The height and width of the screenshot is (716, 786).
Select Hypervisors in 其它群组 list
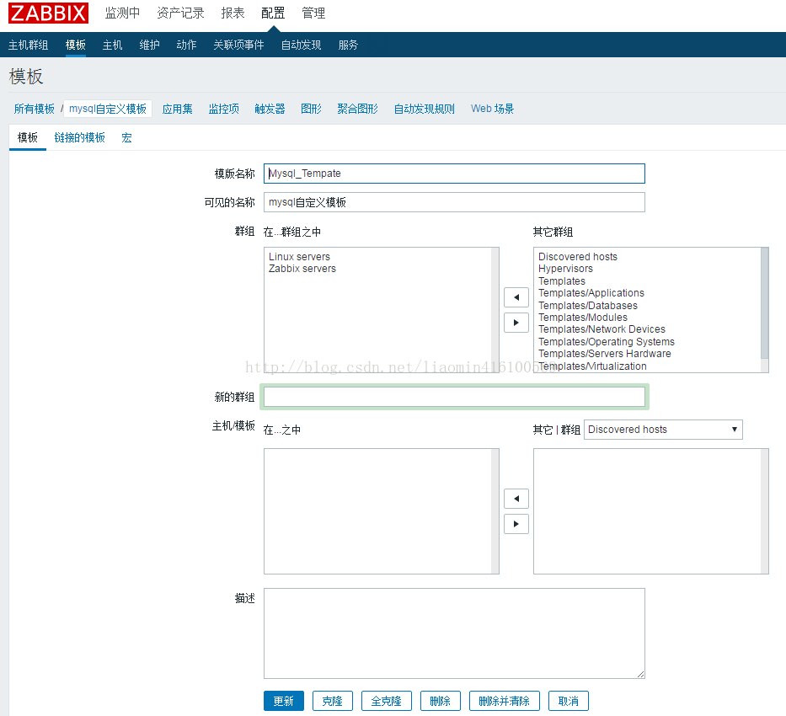(x=565, y=269)
